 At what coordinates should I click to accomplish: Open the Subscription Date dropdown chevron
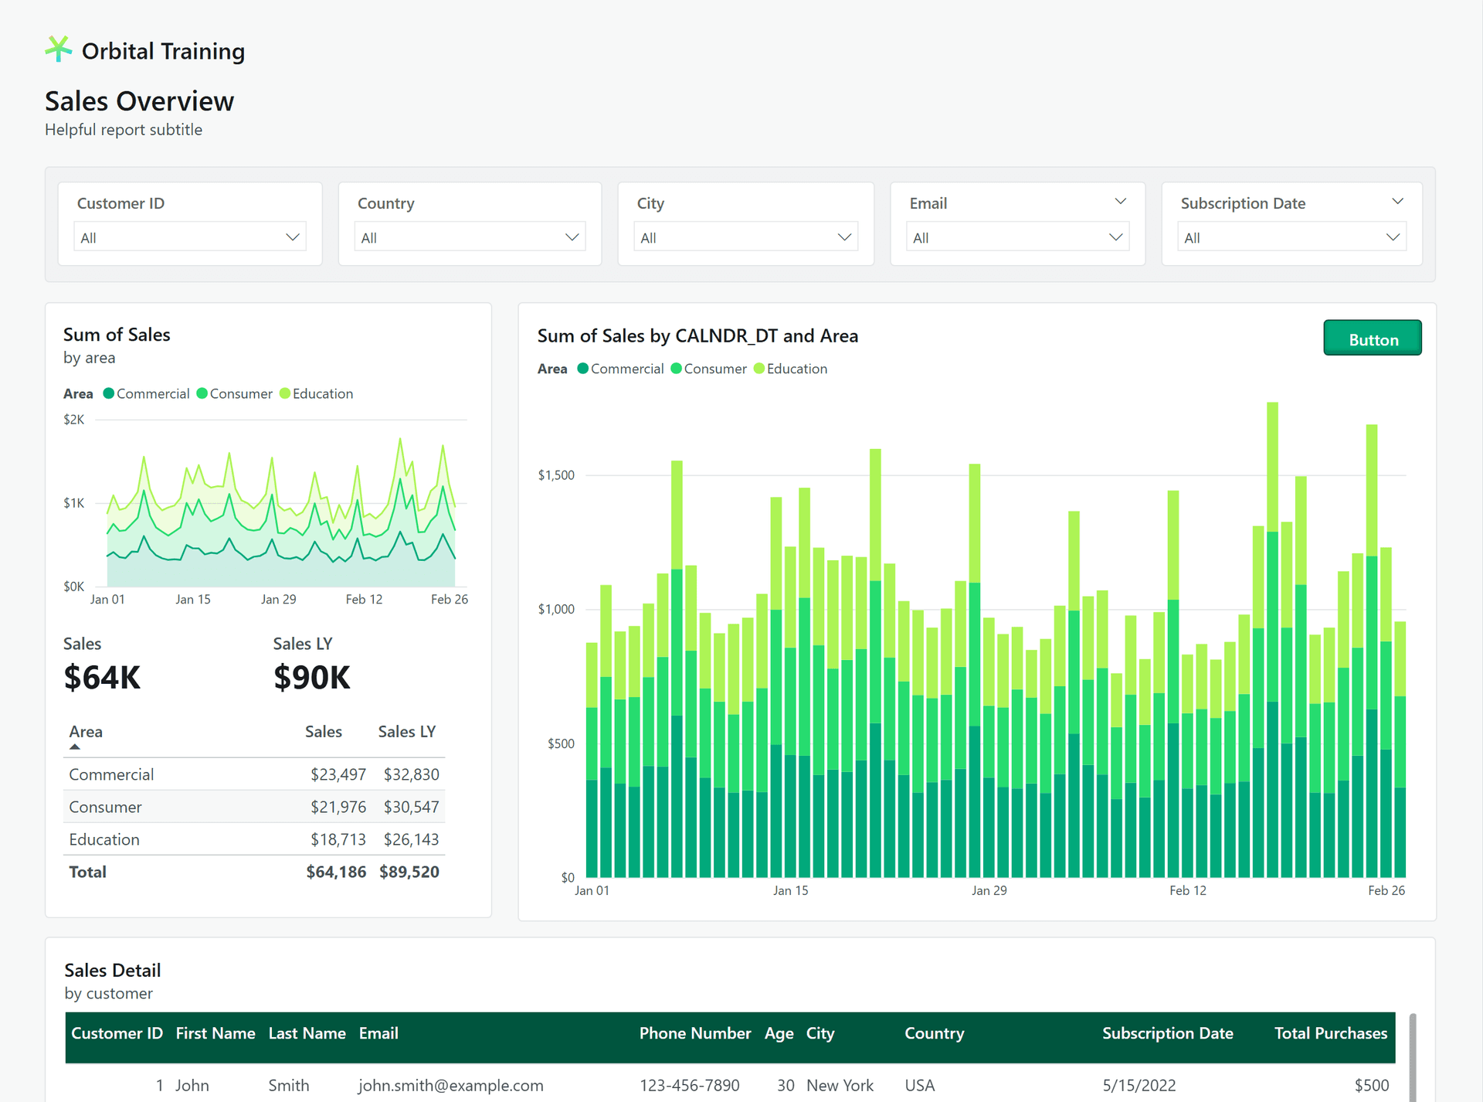[x=1398, y=201]
